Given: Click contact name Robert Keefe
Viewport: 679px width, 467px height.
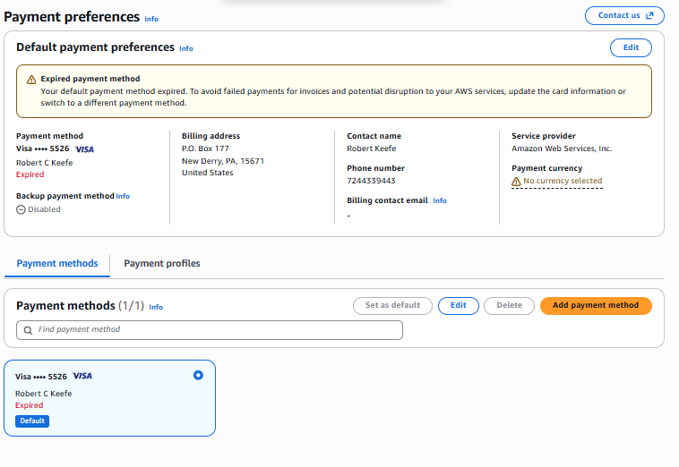Looking at the screenshot, I should pyautogui.click(x=372, y=149).
